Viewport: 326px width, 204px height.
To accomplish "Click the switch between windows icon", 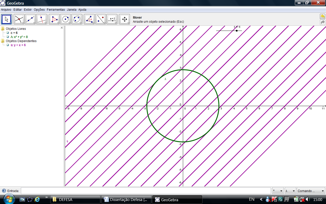I will [x=30, y=200].
